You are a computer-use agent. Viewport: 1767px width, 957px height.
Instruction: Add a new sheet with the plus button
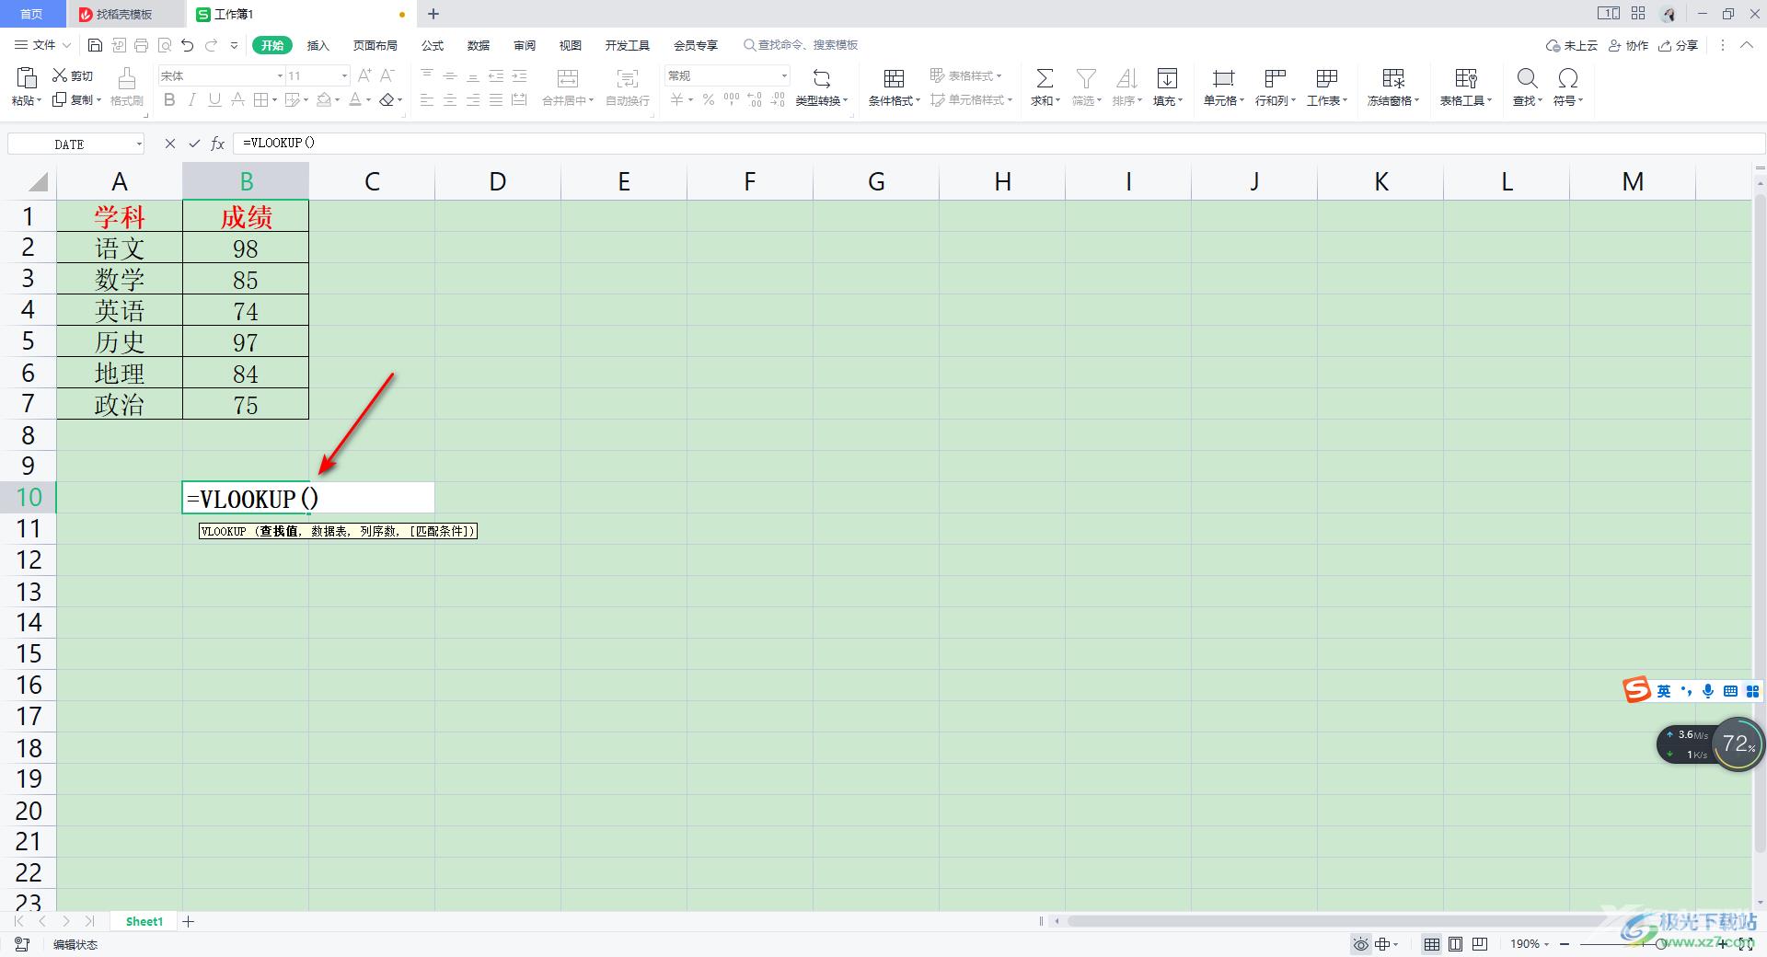189,921
